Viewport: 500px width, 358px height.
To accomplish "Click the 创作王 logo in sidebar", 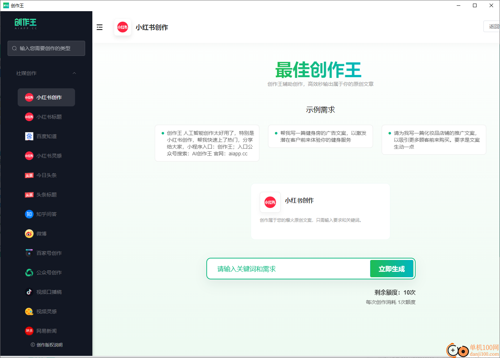I will pos(26,23).
